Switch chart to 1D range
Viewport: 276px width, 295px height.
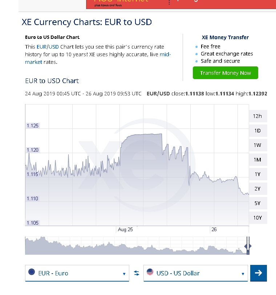(258, 131)
